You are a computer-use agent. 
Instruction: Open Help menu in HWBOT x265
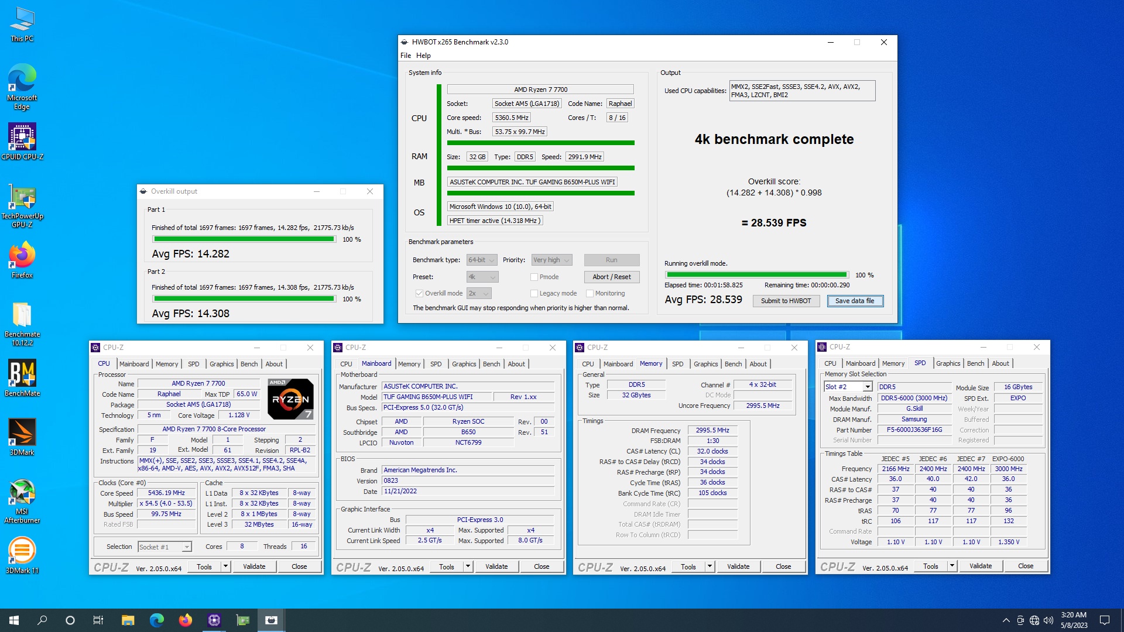423,56
